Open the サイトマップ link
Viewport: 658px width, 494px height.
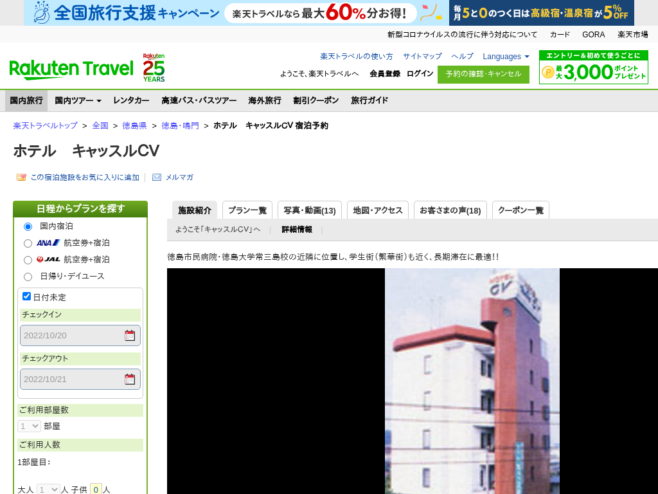pos(422,57)
